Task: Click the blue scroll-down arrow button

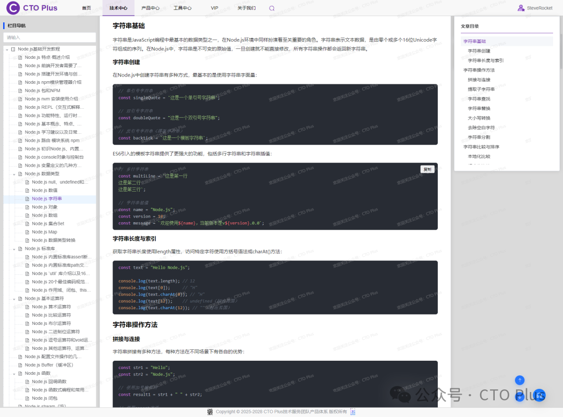Action: tap(520, 397)
